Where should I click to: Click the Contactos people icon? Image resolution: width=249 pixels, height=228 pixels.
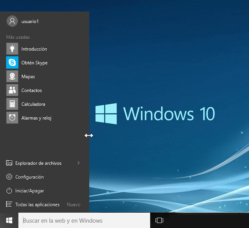click(12, 90)
